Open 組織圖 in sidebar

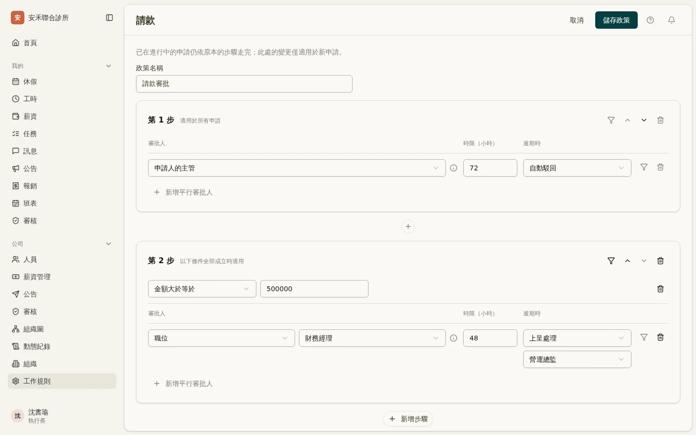click(62, 329)
